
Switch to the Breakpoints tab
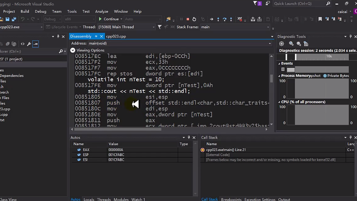pos(231,199)
